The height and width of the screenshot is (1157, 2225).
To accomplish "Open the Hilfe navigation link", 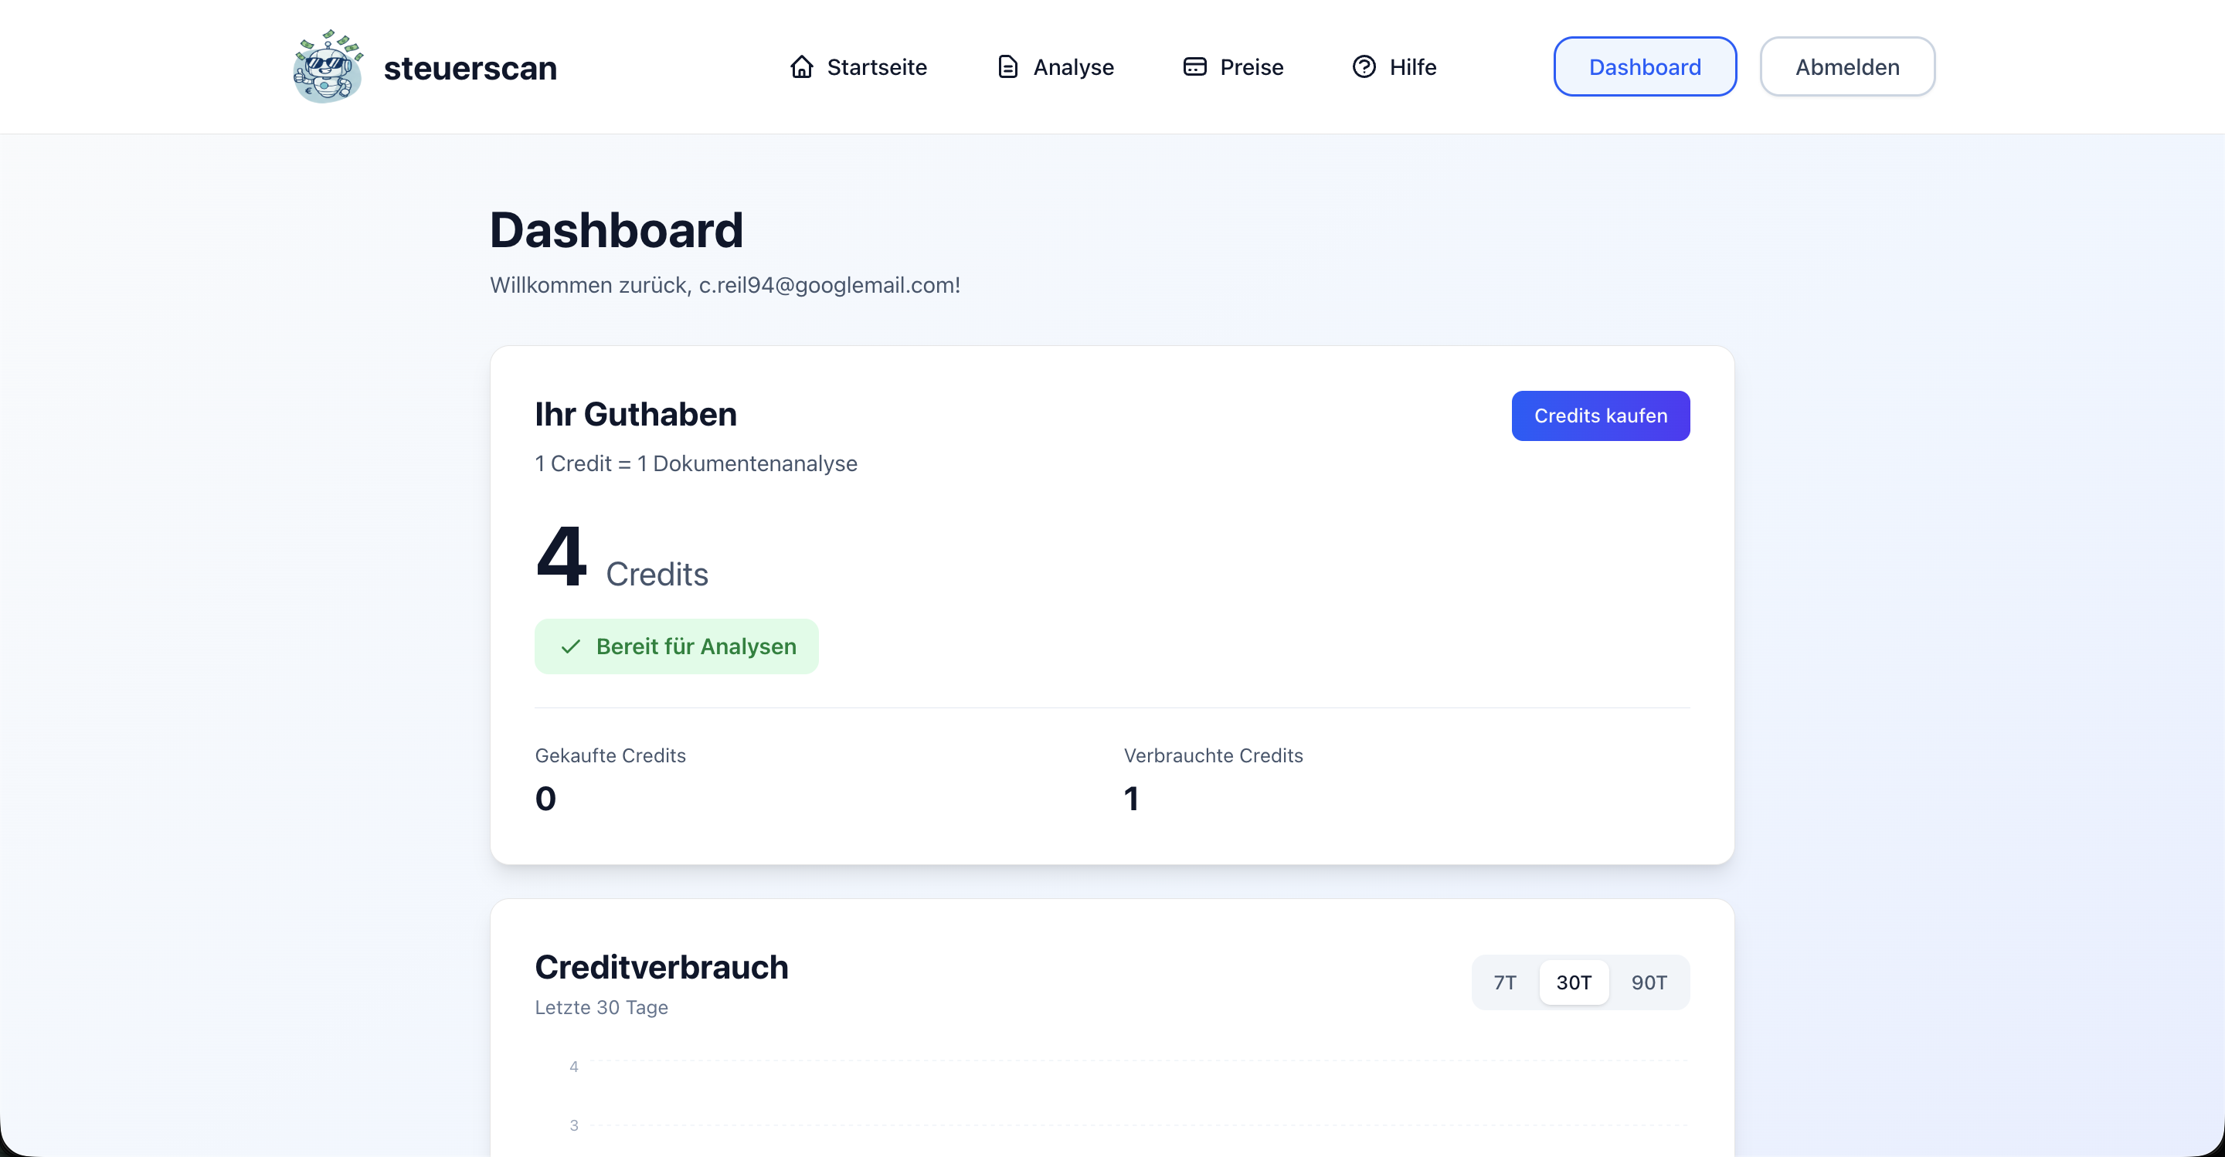I will [x=1412, y=66].
